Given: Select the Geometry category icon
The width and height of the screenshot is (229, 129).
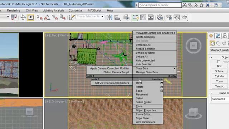Looking at the screenshot, I should (213, 43).
